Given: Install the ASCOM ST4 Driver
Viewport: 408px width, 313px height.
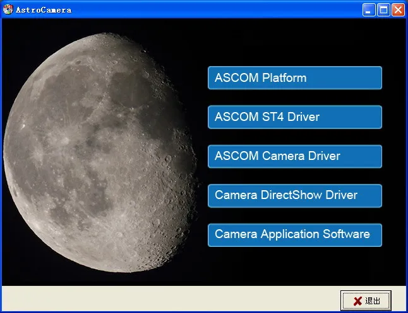Looking at the screenshot, I should [294, 117].
